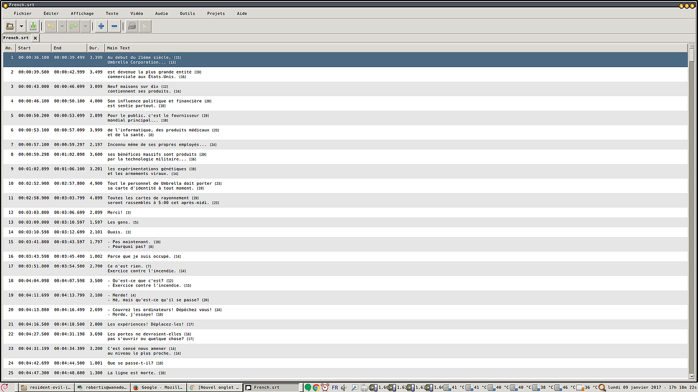Click start time 00:00:39.500 in row 2
698x392 pixels.
pyautogui.click(x=34, y=72)
